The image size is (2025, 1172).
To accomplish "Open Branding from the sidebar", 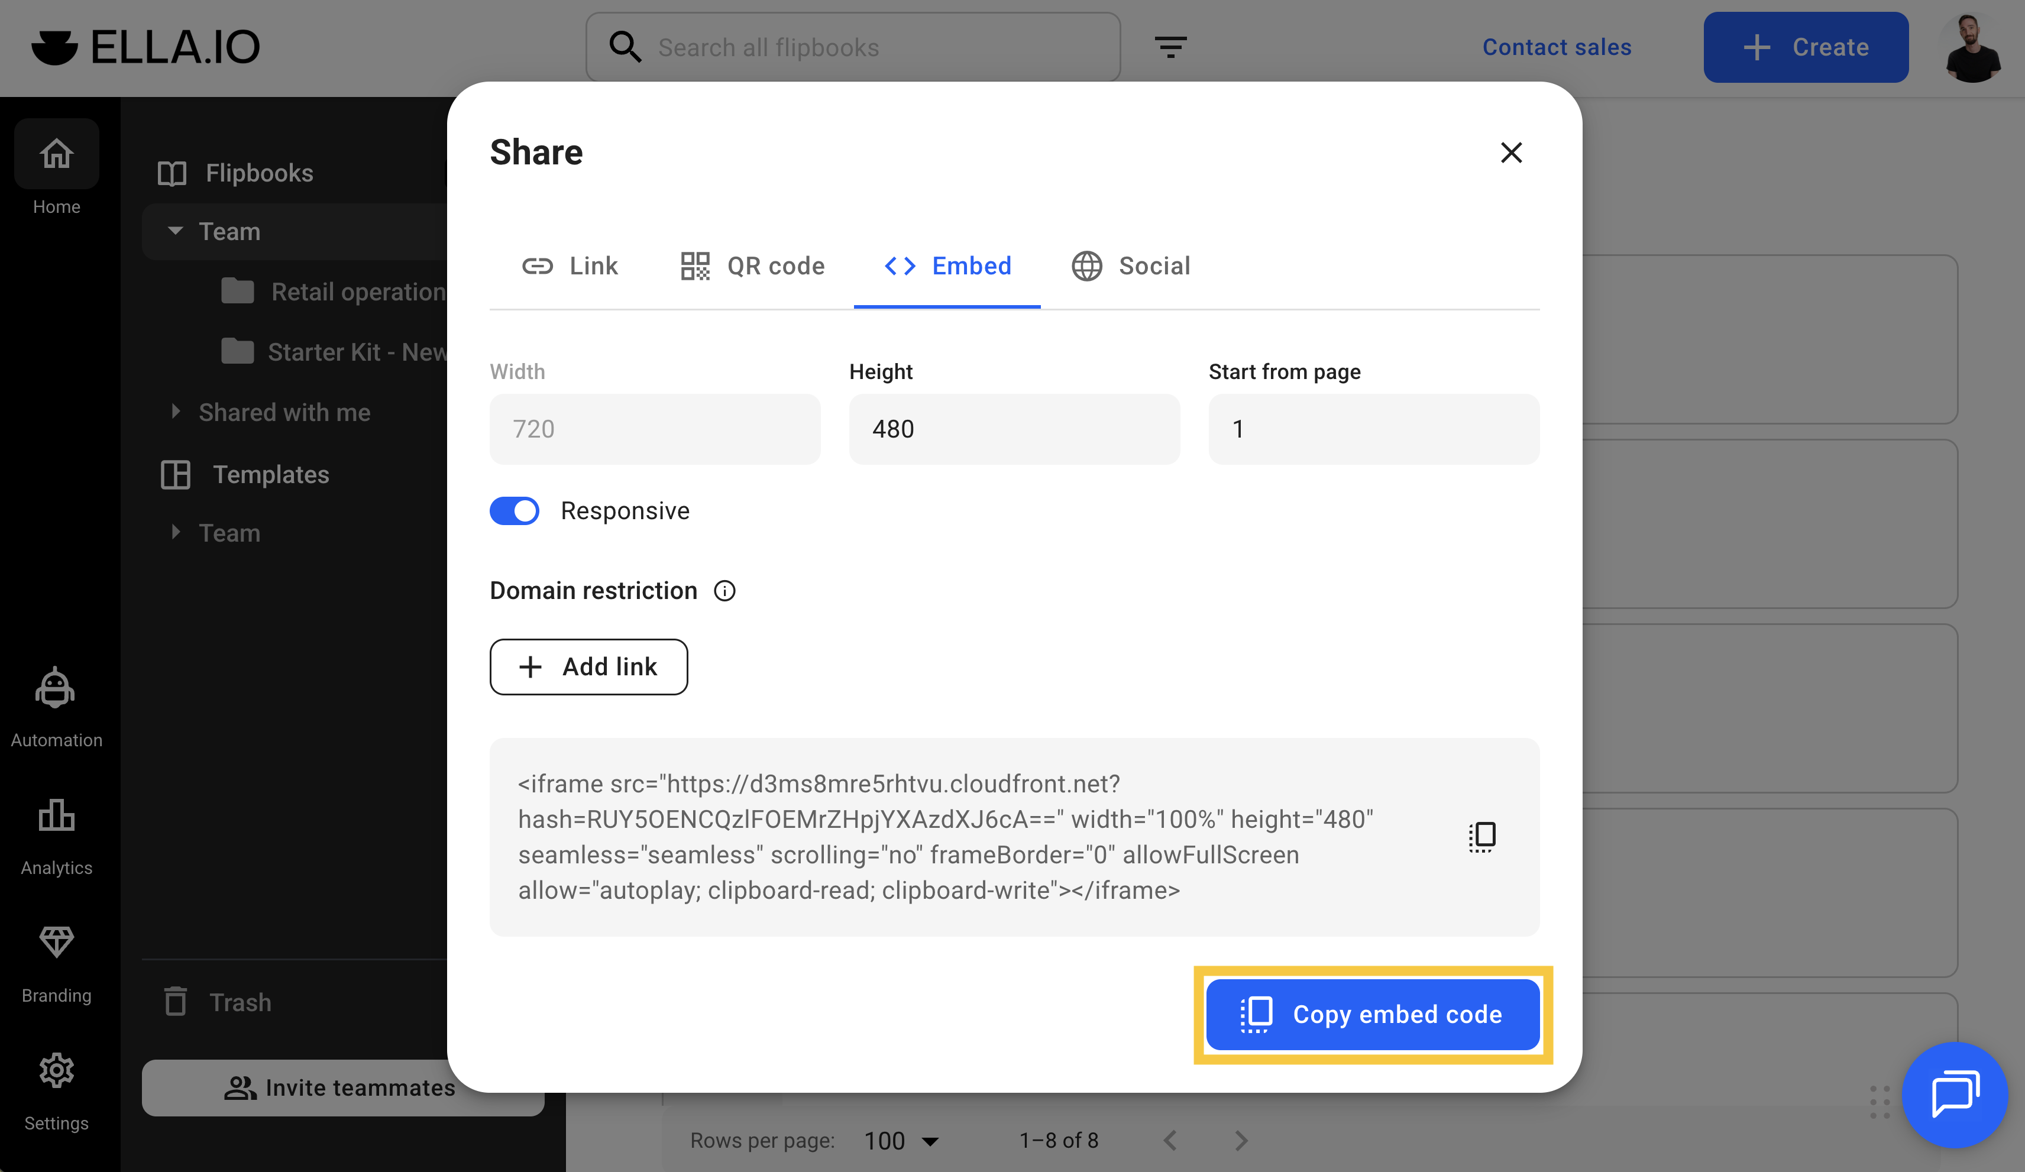I will (x=56, y=963).
